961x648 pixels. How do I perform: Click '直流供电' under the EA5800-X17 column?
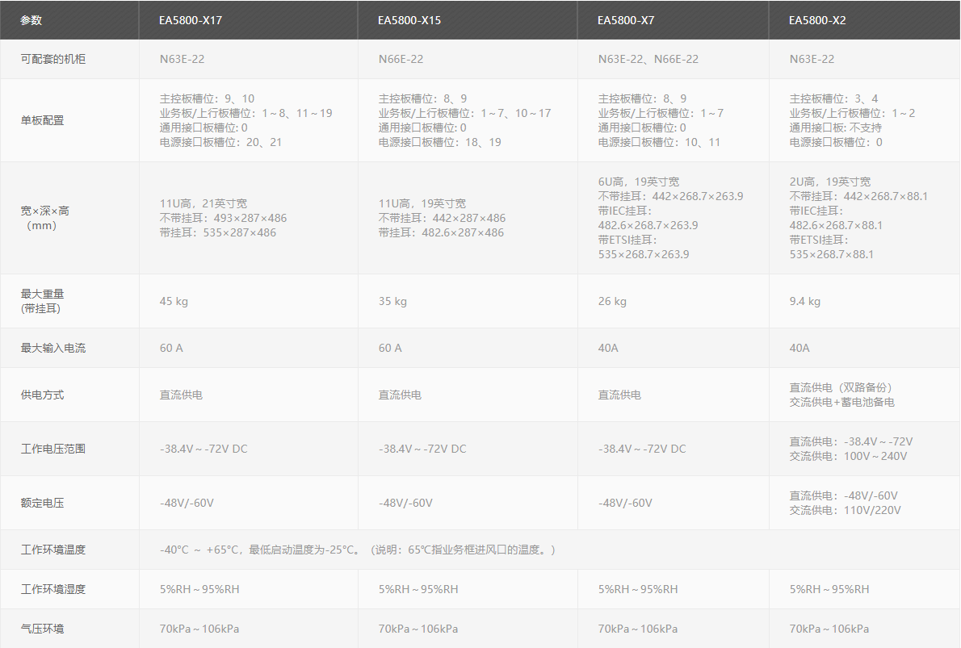click(x=181, y=395)
